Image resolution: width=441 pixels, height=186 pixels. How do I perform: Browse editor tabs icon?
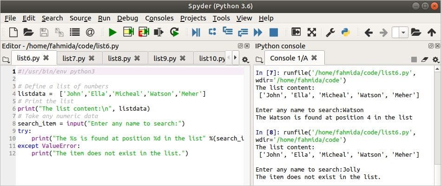(6, 60)
